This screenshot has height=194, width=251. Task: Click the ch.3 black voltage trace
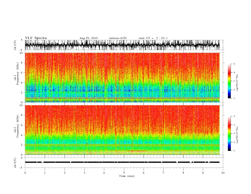[x=122, y=162]
